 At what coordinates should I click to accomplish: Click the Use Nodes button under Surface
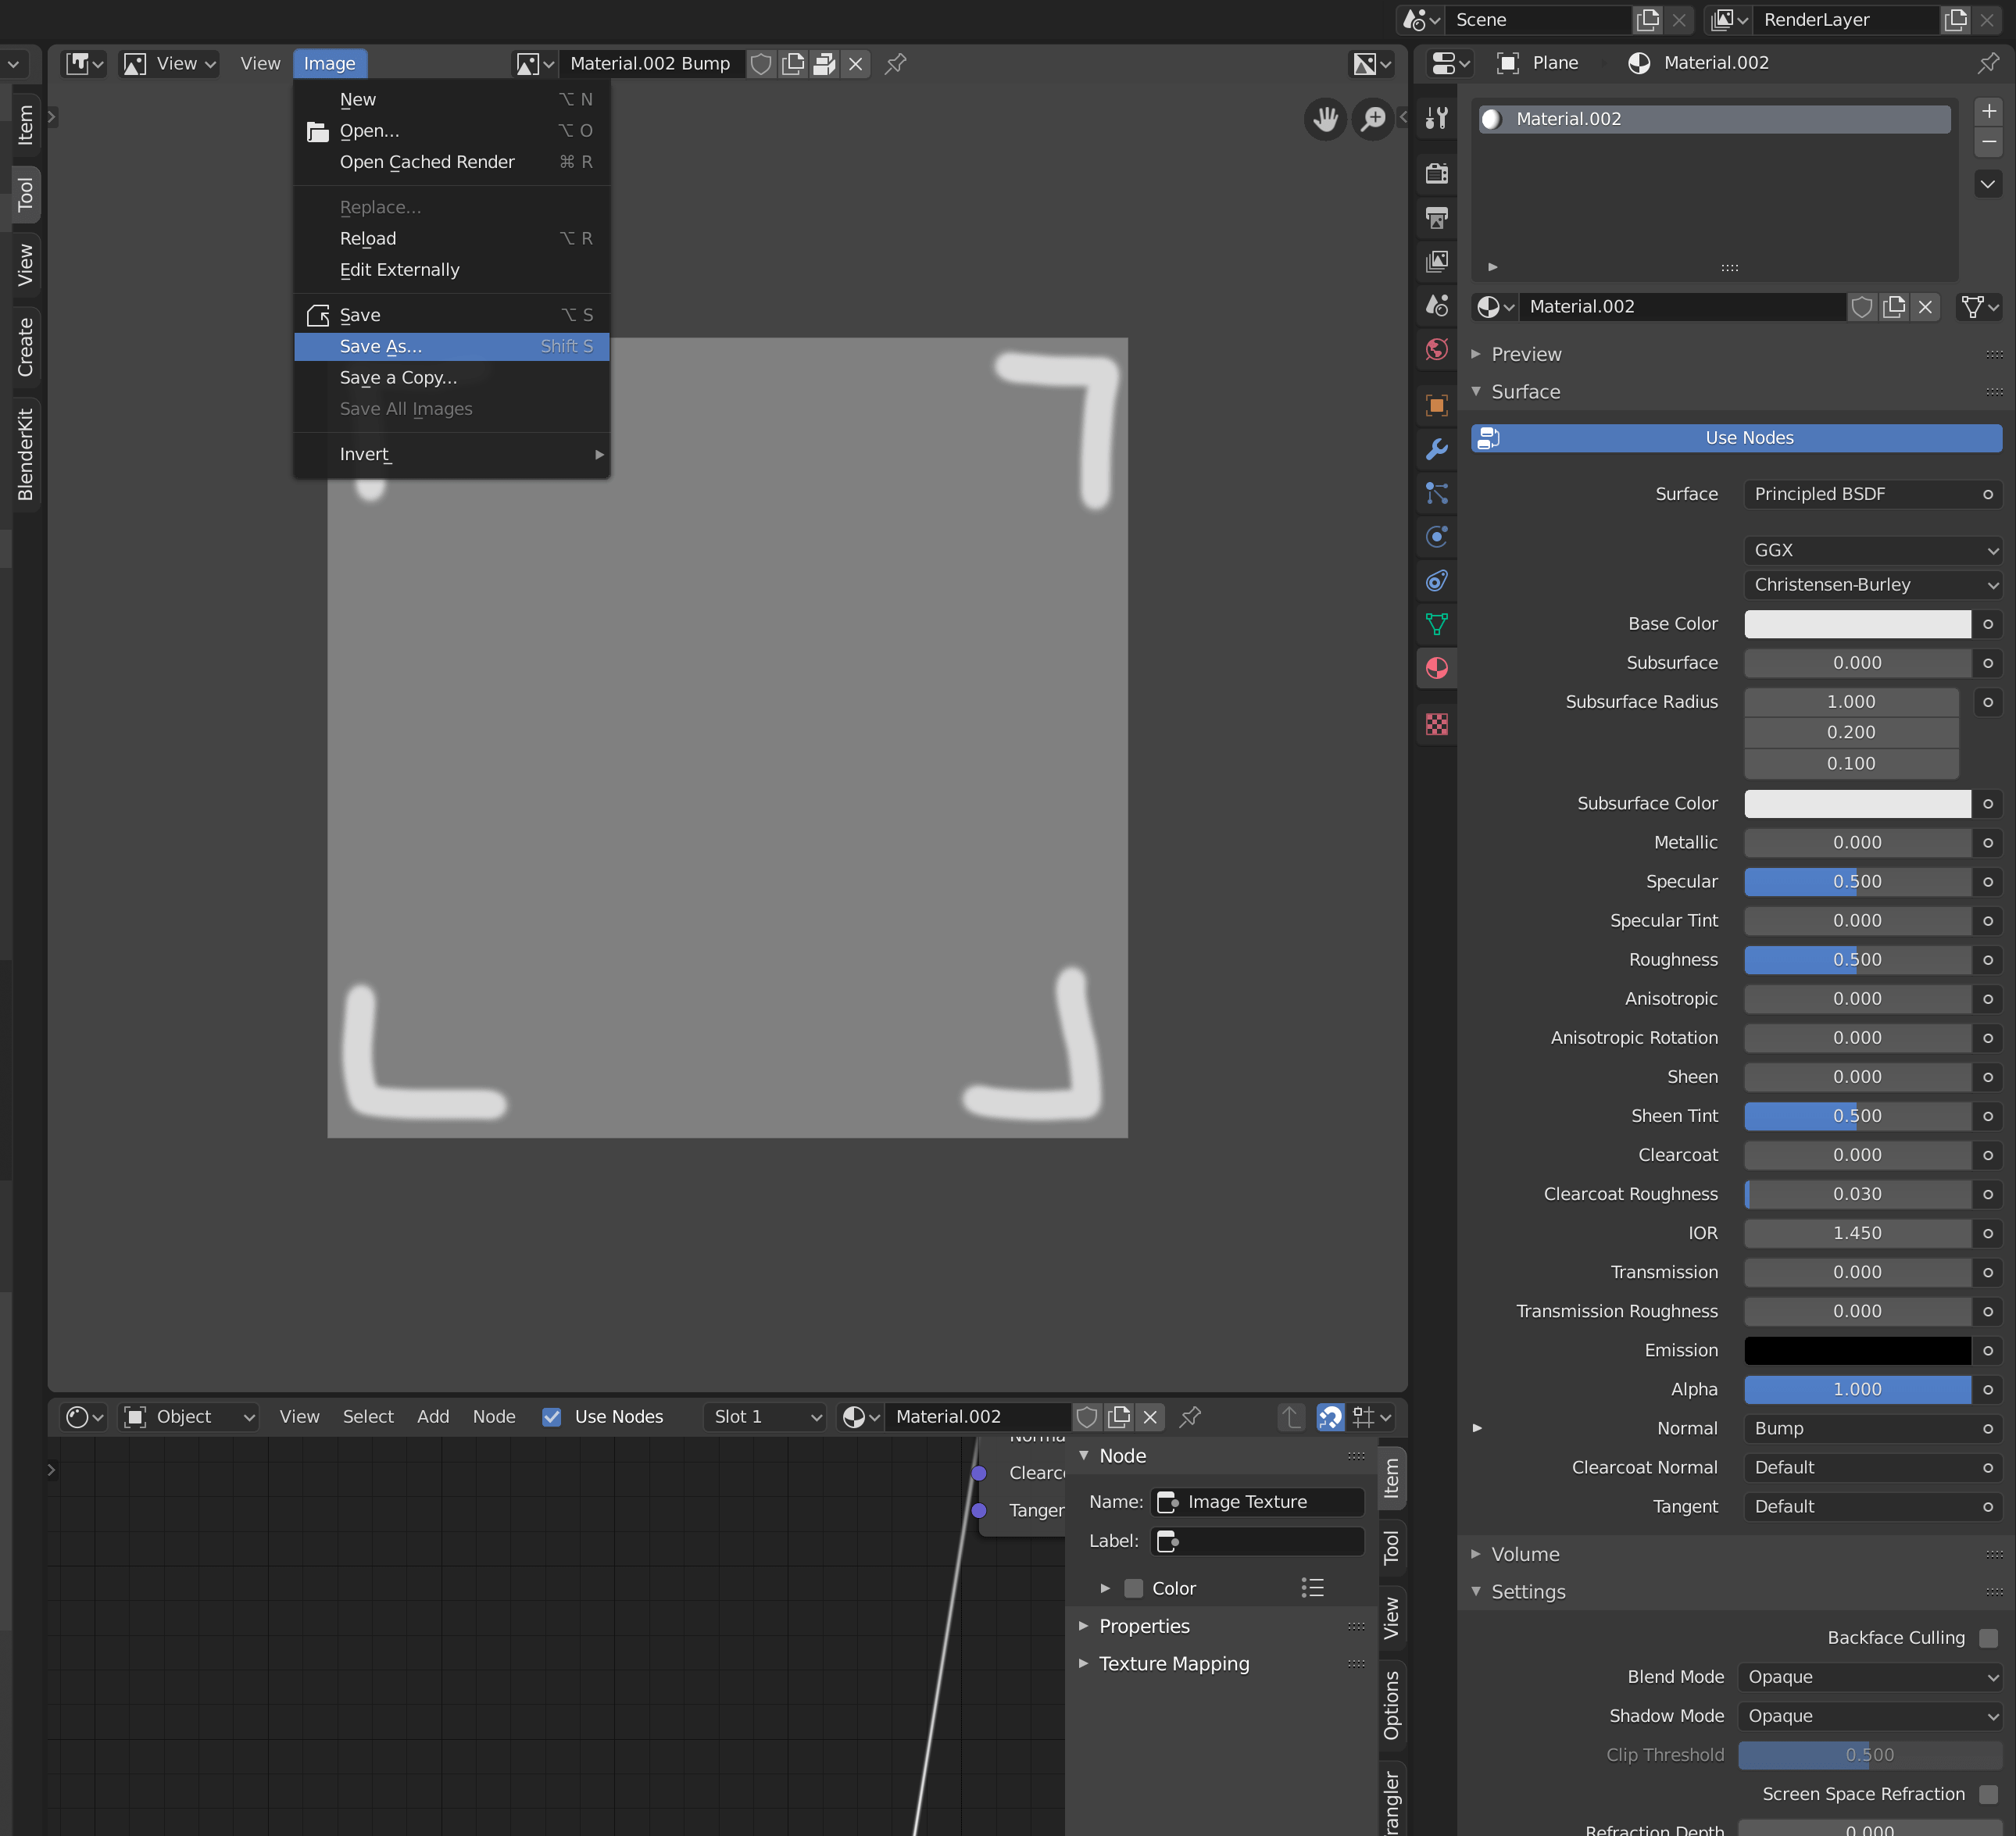[1735, 437]
